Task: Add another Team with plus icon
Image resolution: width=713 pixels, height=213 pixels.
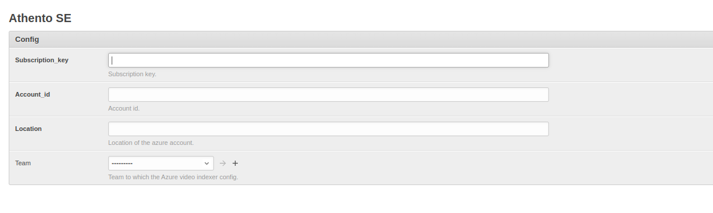Action: (235, 164)
